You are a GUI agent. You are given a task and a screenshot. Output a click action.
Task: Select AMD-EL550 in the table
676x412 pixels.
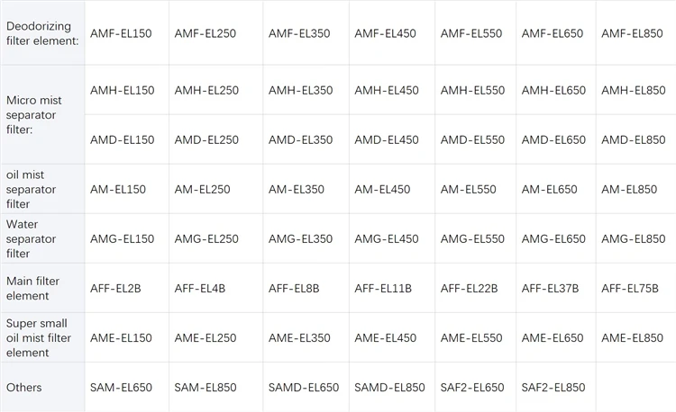(472, 139)
